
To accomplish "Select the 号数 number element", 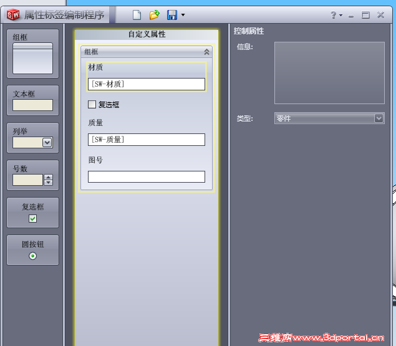I will tap(33, 175).
